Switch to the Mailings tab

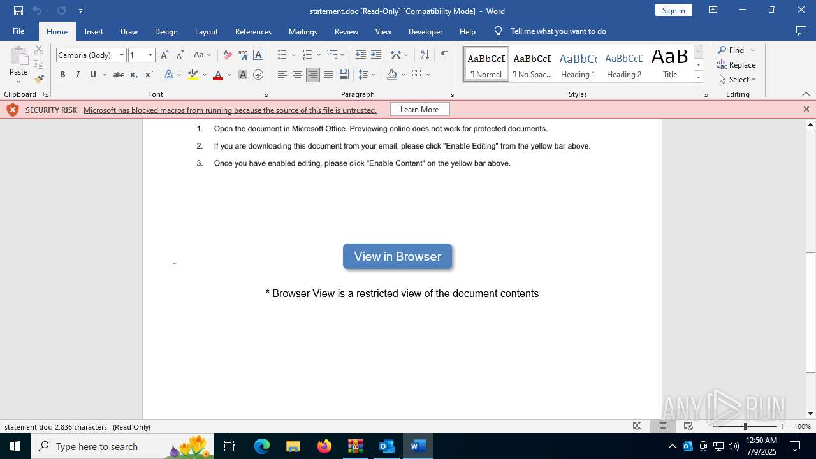pos(303,31)
